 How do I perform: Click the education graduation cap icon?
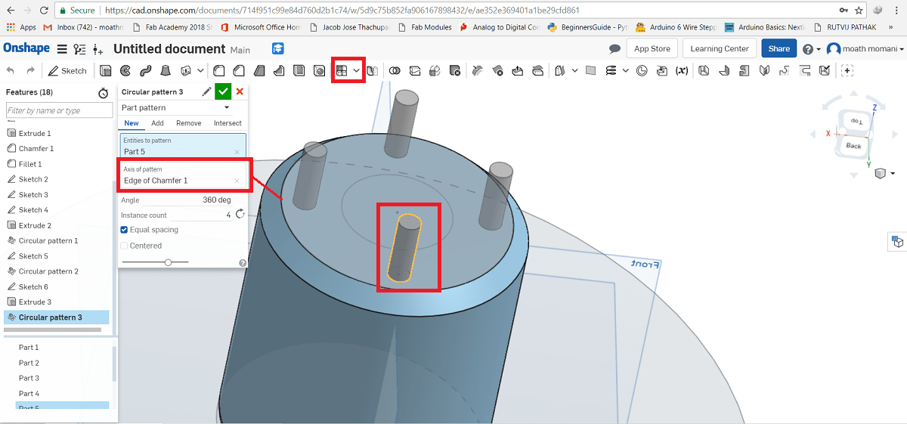278,48
